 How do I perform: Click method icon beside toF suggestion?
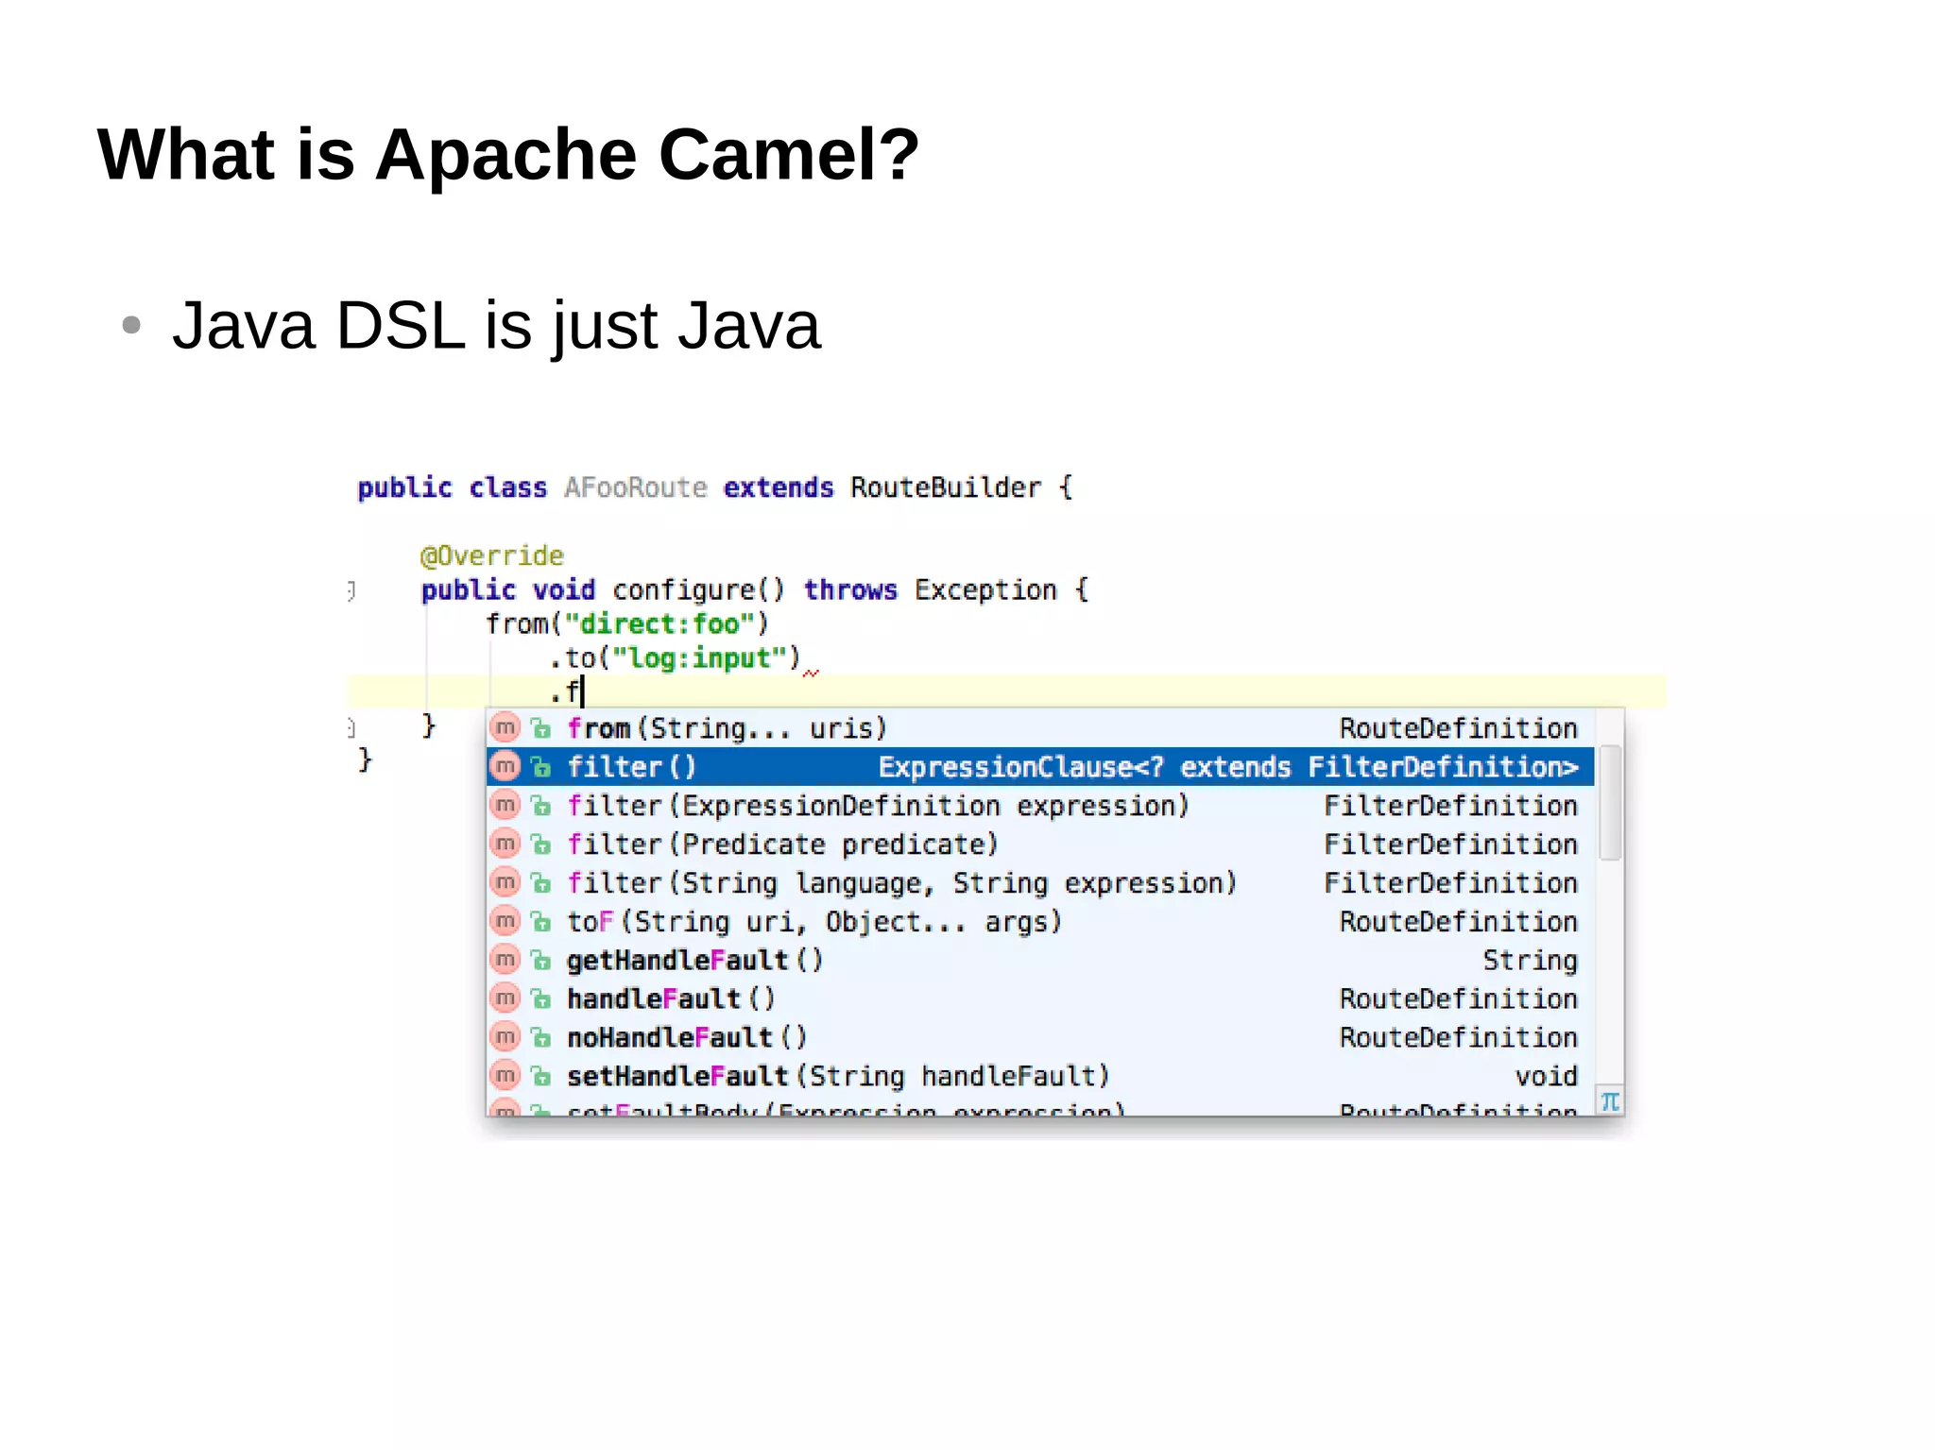505,921
